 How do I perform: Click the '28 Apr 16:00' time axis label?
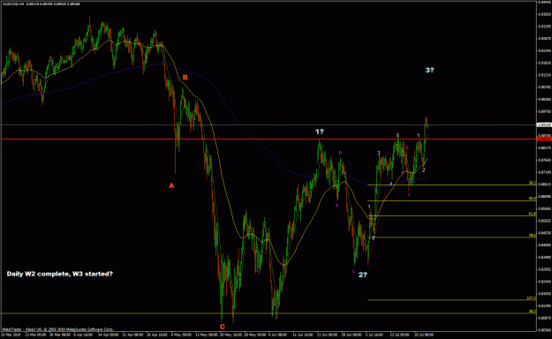157,335
